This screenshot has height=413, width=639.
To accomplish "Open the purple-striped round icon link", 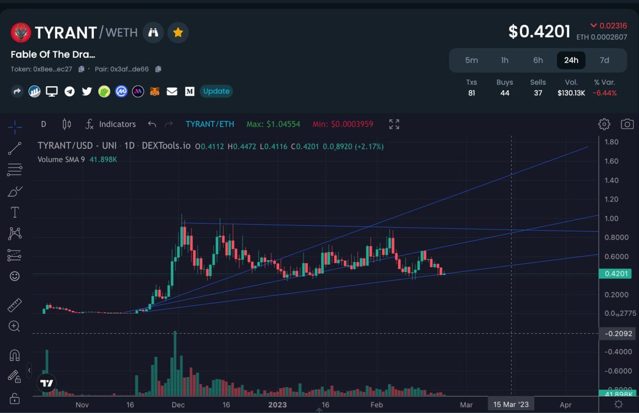I will tap(138, 91).
